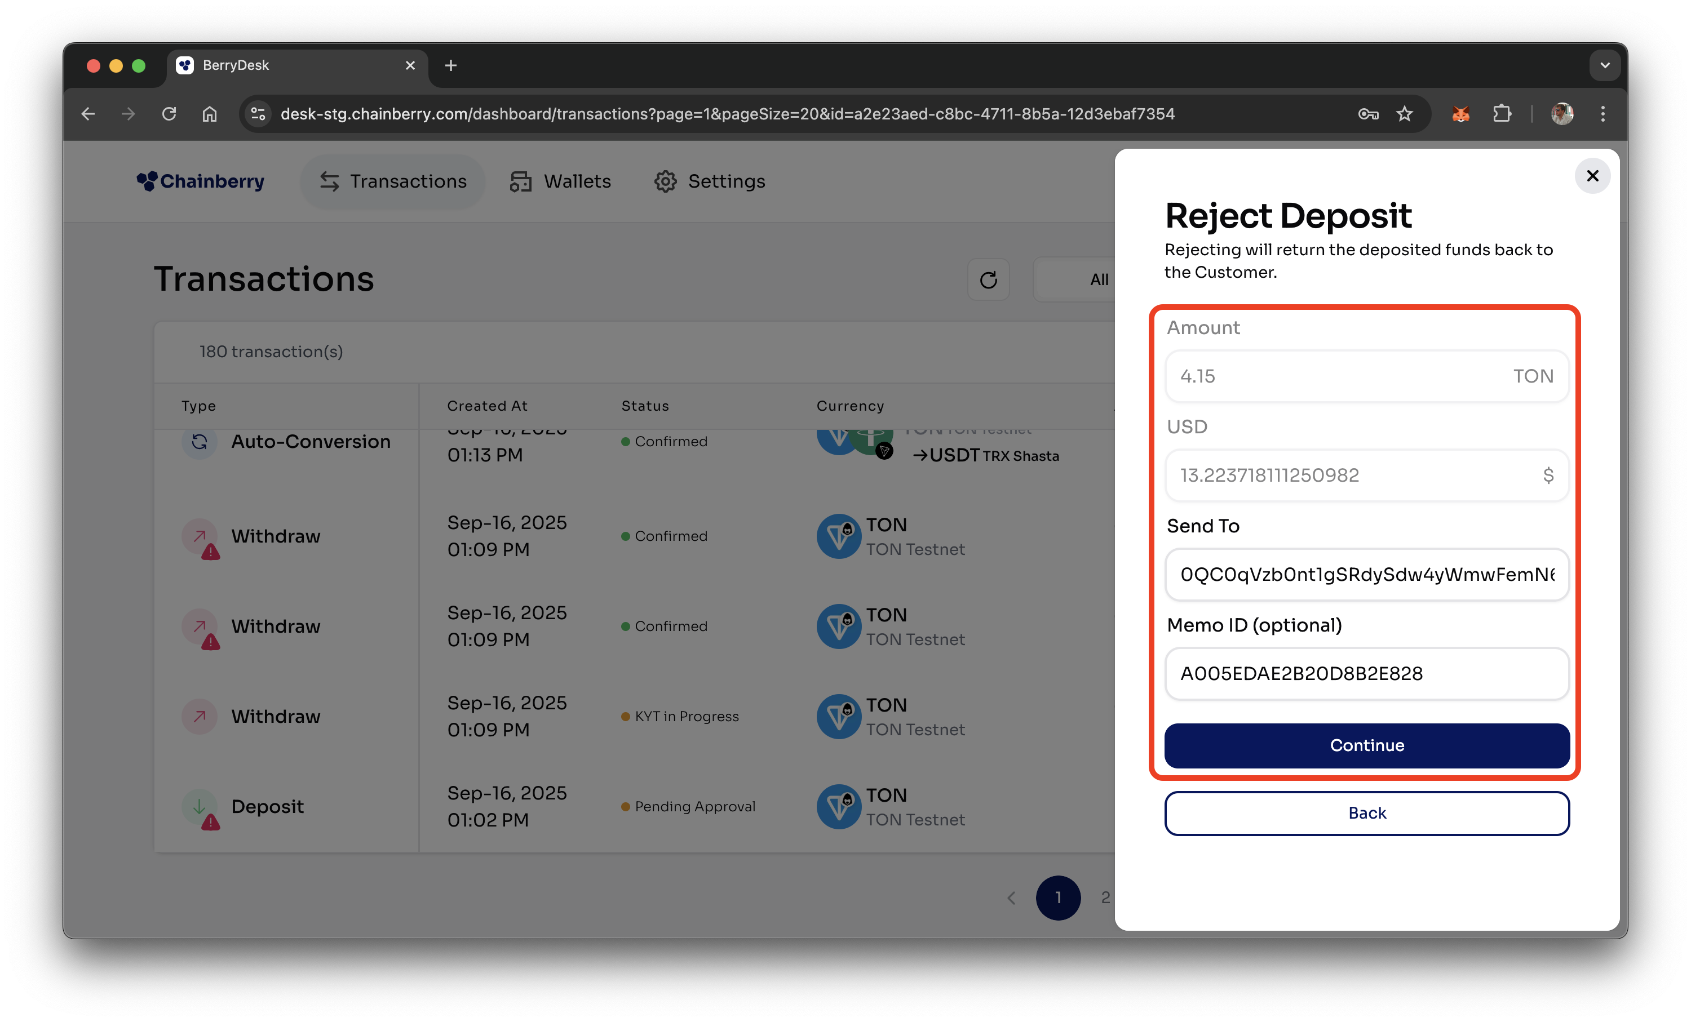Image resolution: width=1691 pixels, height=1022 pixels.
Task: Click the Chainberry logo
Action: (201, 181)
